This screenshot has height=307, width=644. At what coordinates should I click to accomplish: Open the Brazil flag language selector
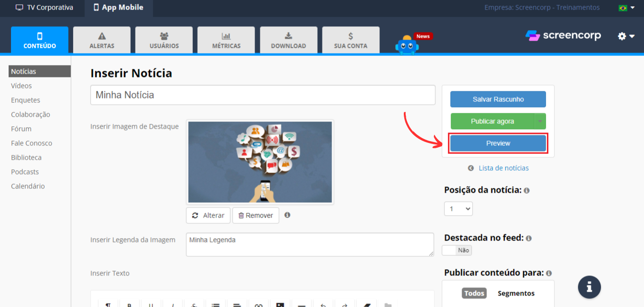click(x=626, y=8)
